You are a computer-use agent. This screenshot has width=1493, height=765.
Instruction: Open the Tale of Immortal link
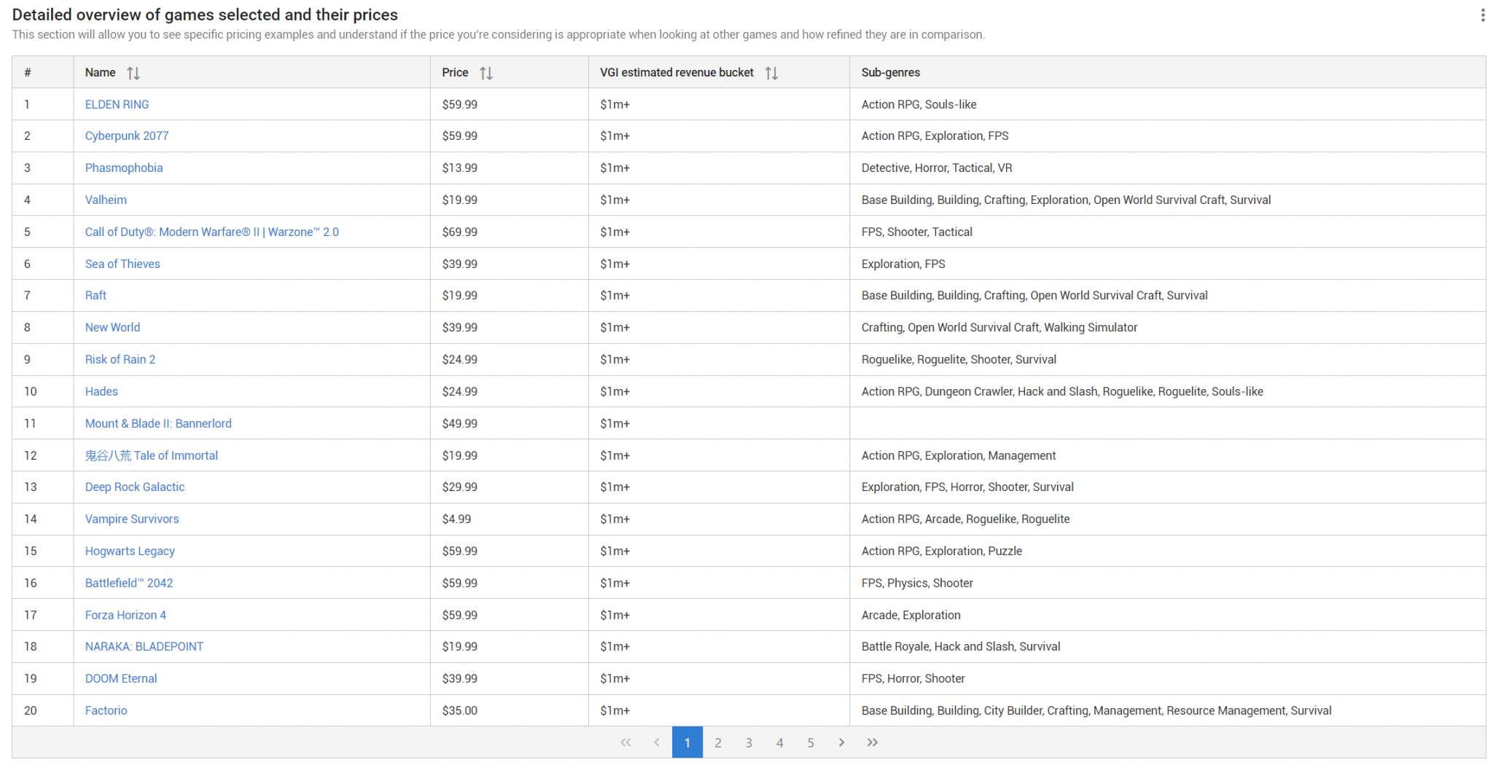152,455
